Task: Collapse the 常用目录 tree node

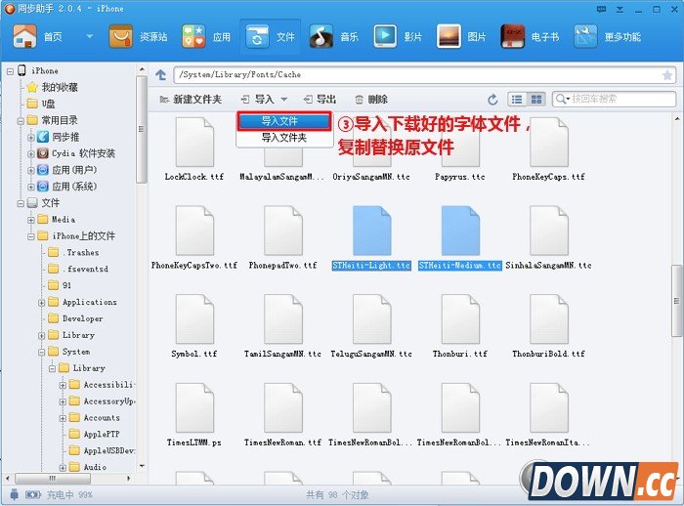Action: pos(21,121)
